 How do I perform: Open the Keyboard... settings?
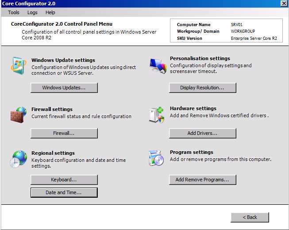(x=64, y=180)
